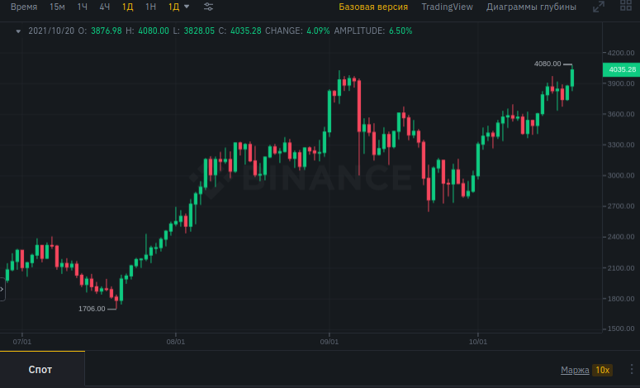Click the last green candle near 4035
Image resolution: width=640 pixels, height=388 pixels.
(572, 78)
